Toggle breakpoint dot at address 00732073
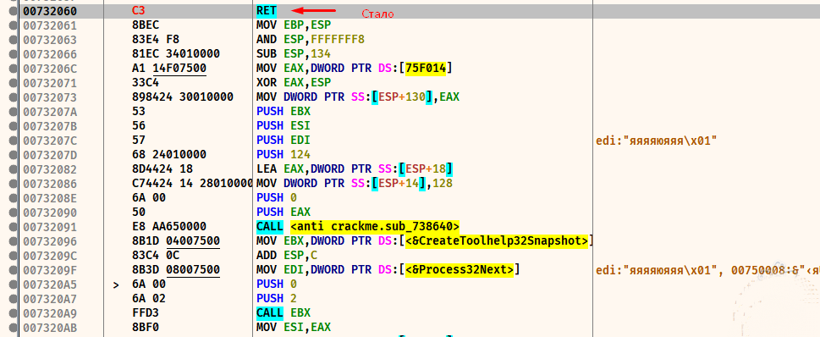 13,97
